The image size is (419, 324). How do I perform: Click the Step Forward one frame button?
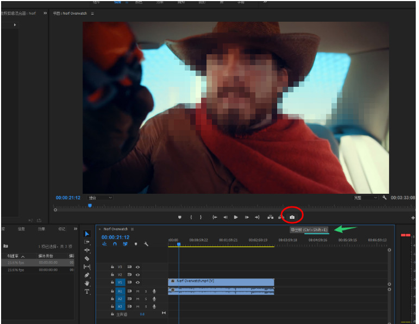[x=247, y=217]
